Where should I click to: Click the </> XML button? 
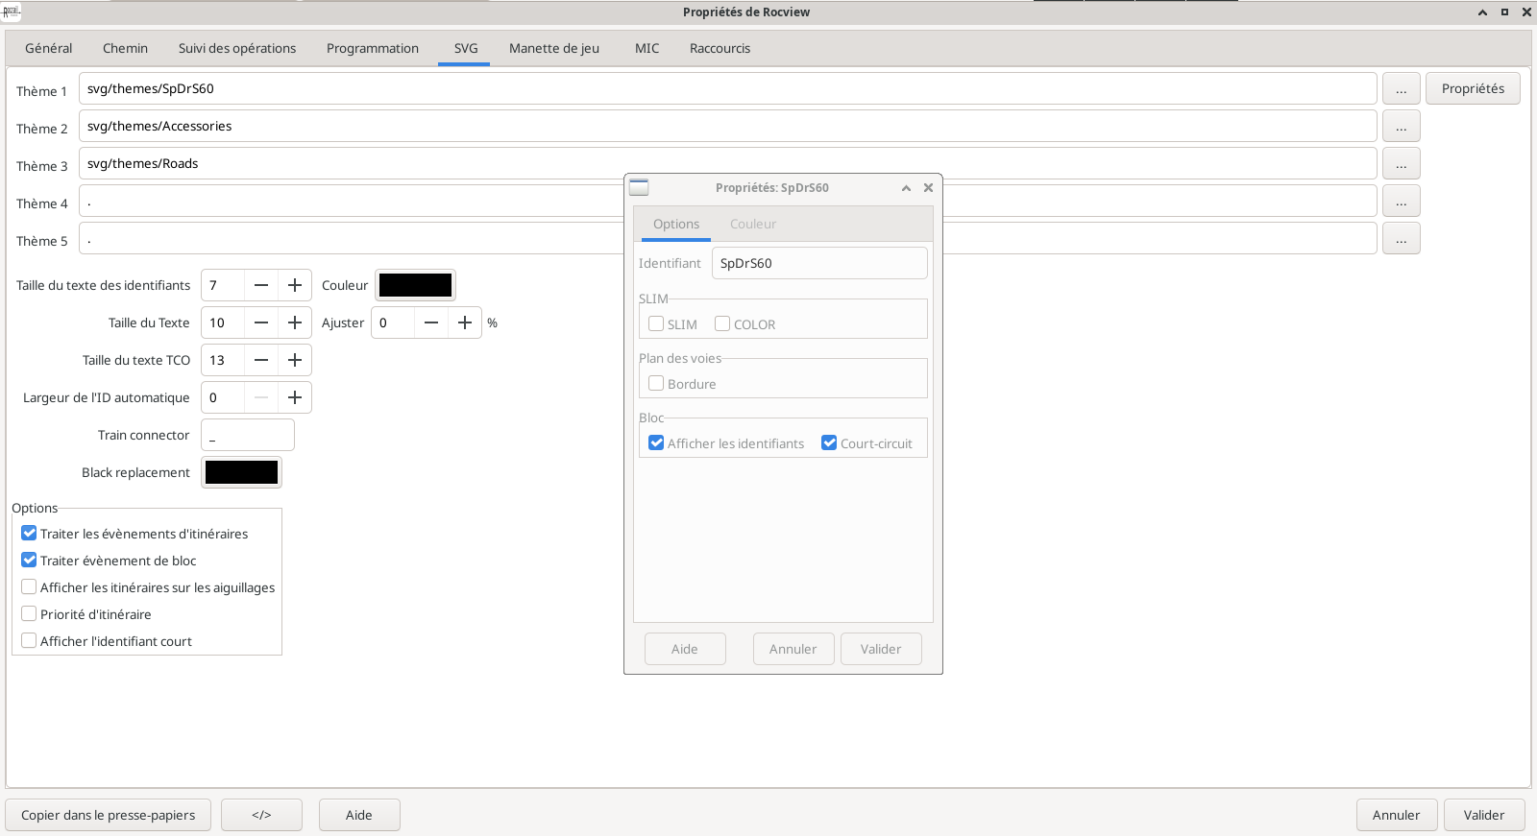[x=261, y=815]
